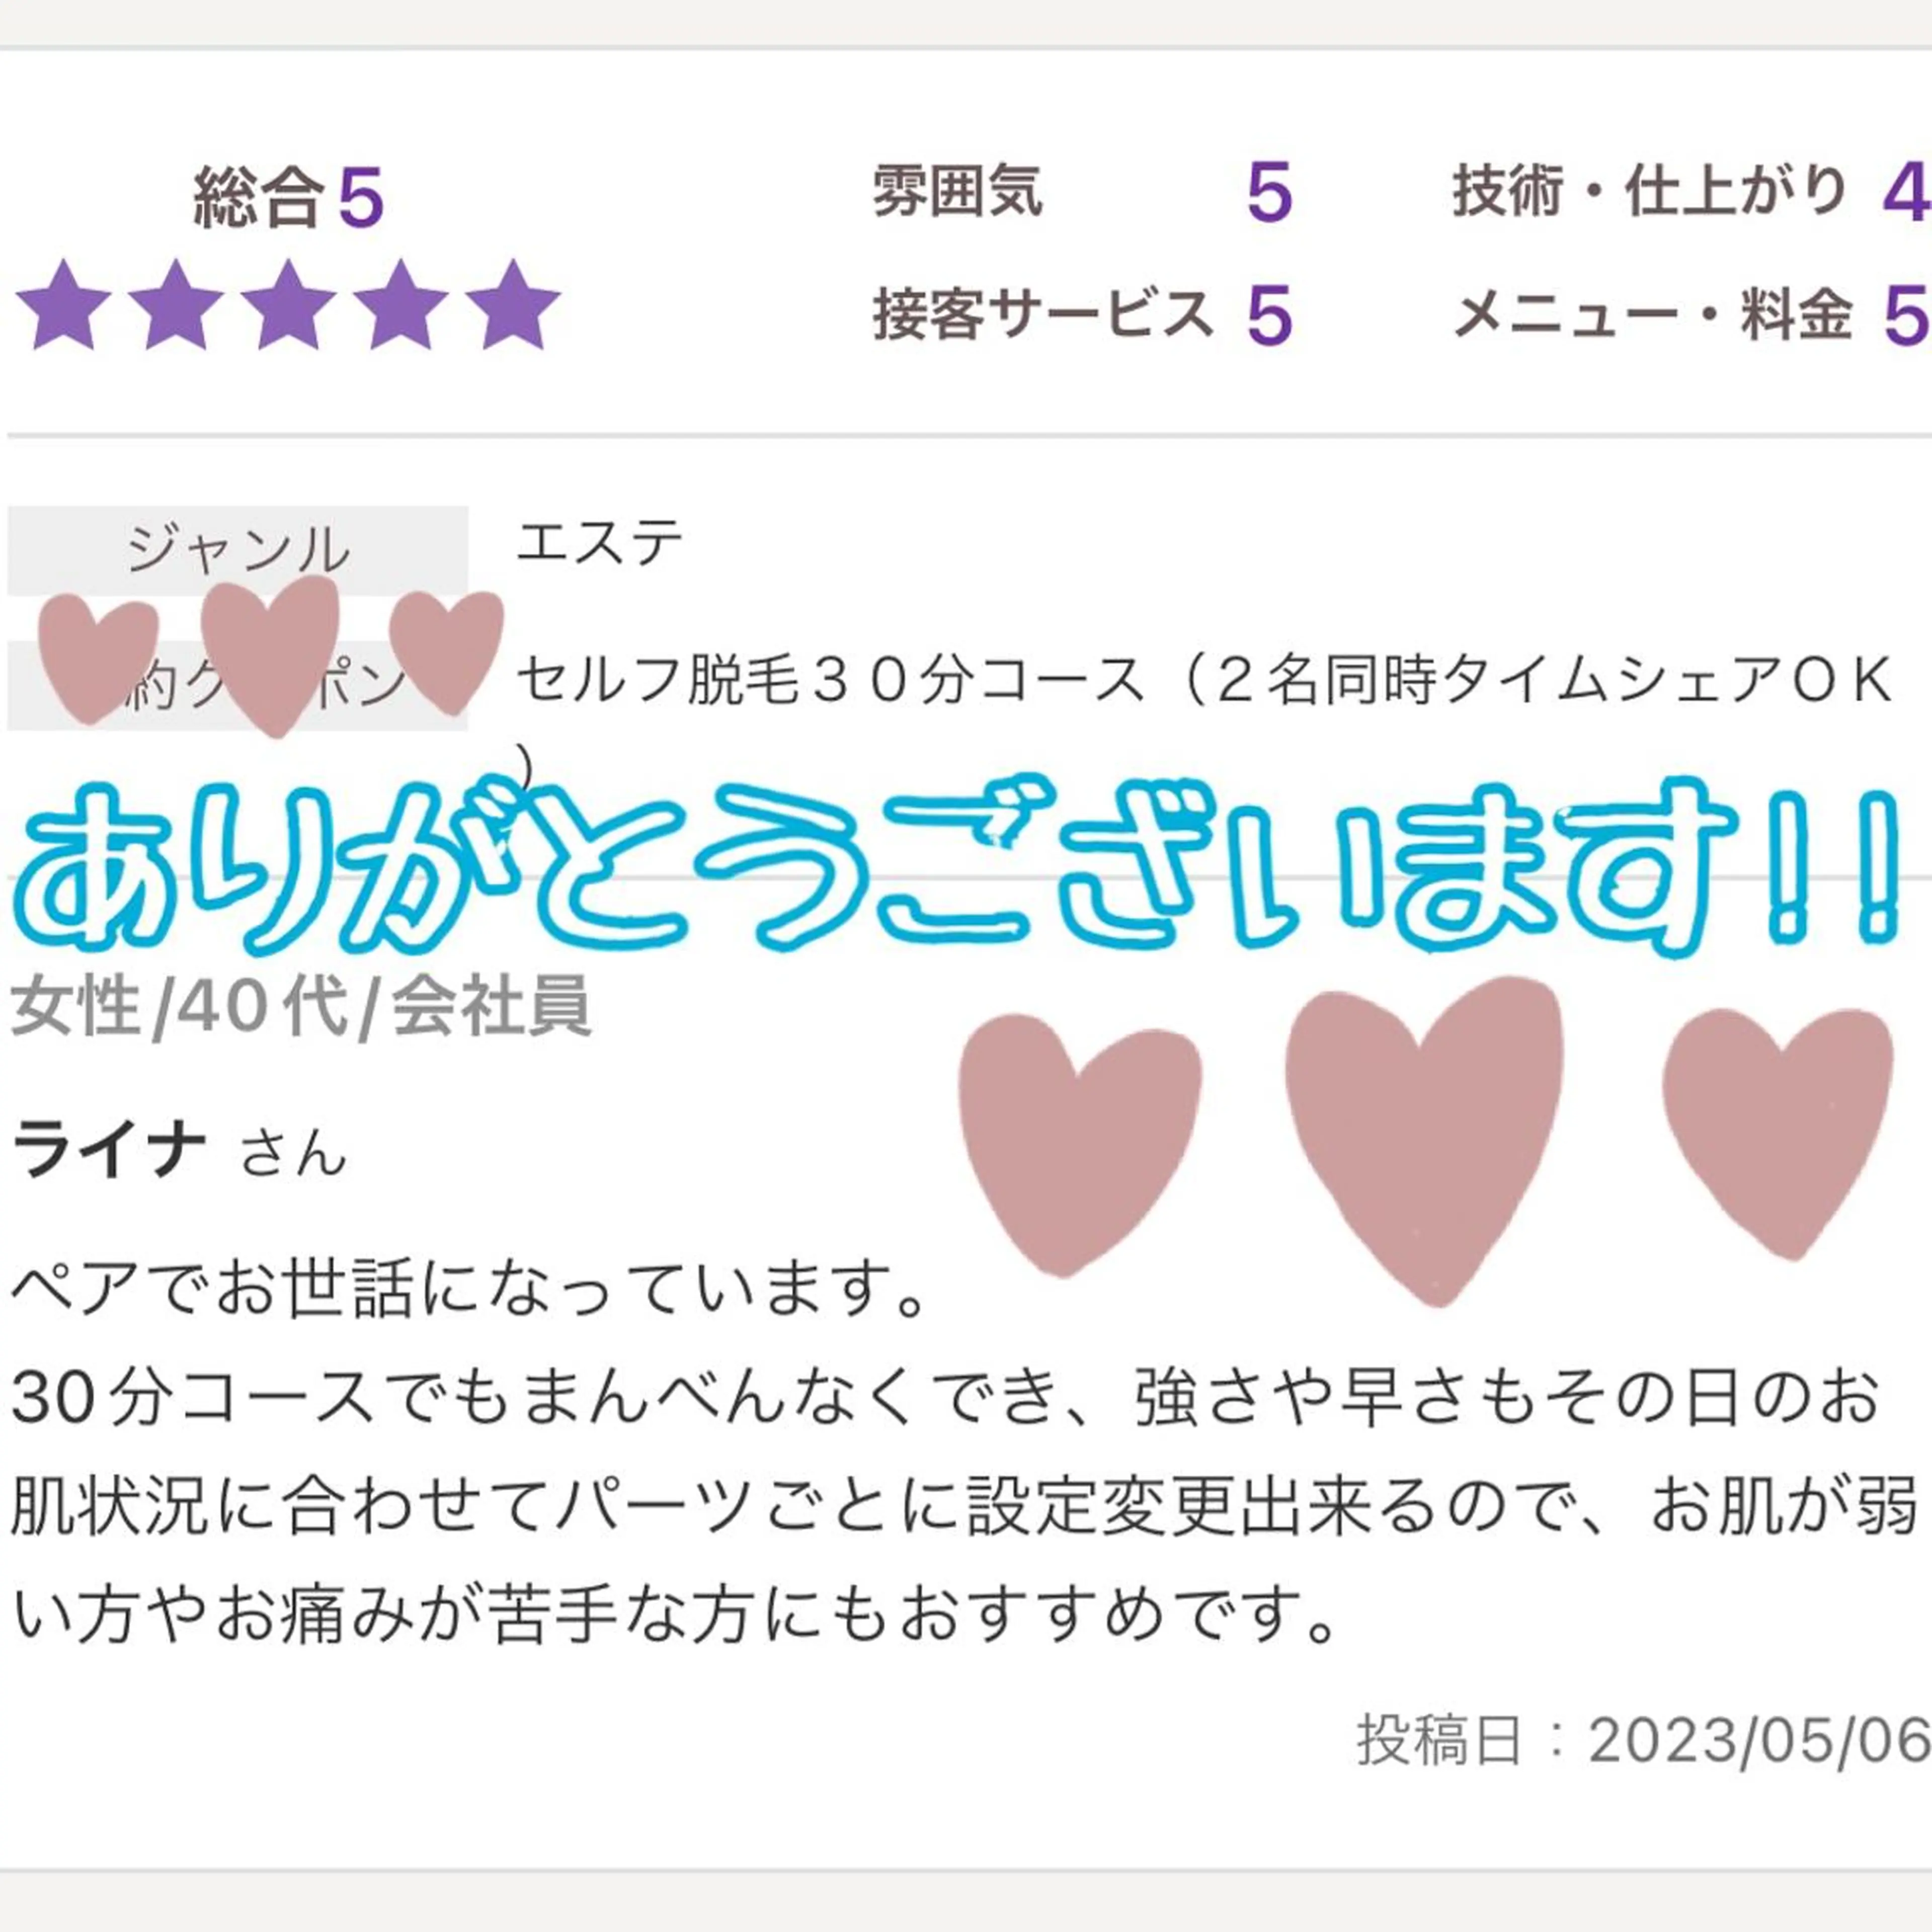1932x1932 pixels.
Task: Select the ジャンル label cell
Action: (238, 551)
